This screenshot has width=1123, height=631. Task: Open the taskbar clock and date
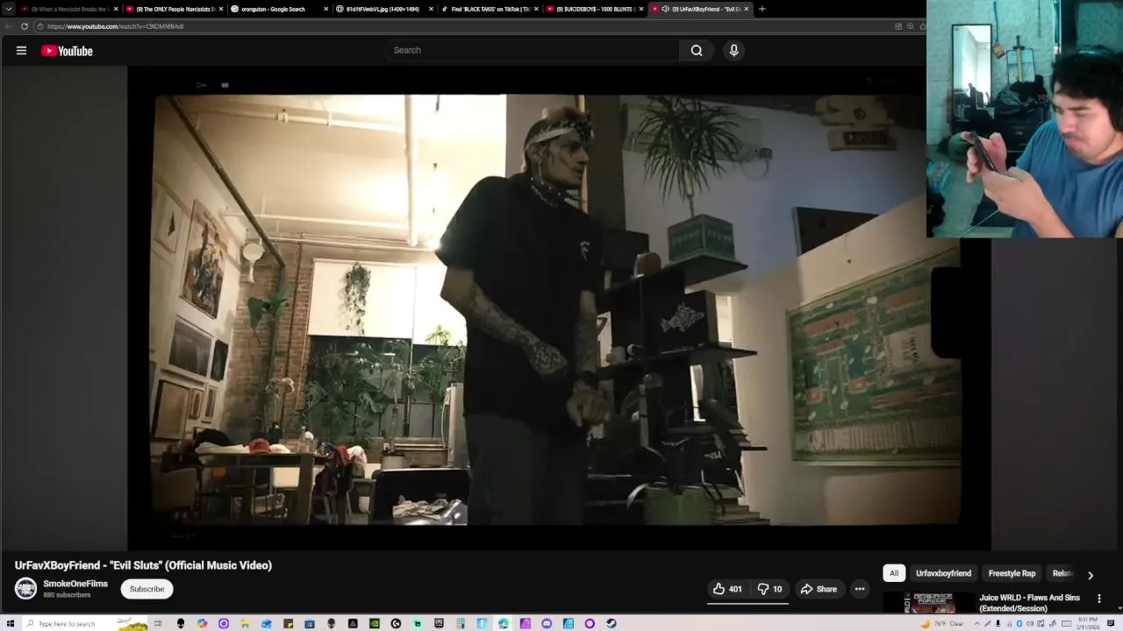(1089, 623)
